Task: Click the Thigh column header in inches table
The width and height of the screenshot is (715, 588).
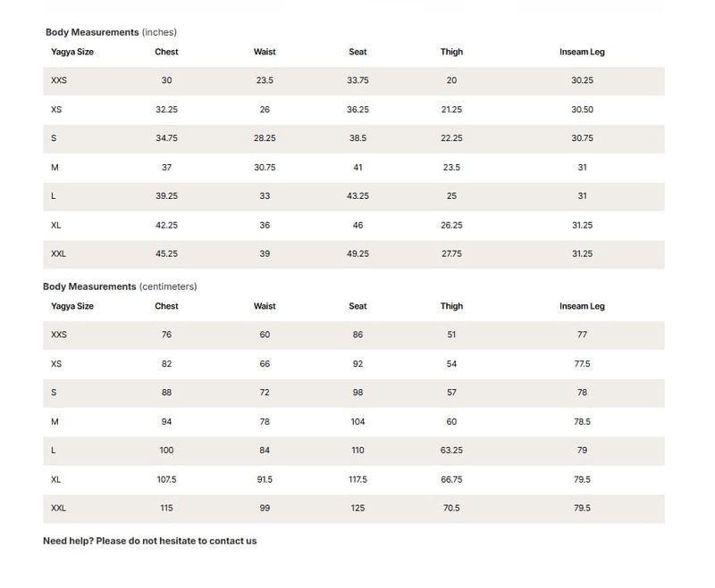Action: click(x=451, y=52)
